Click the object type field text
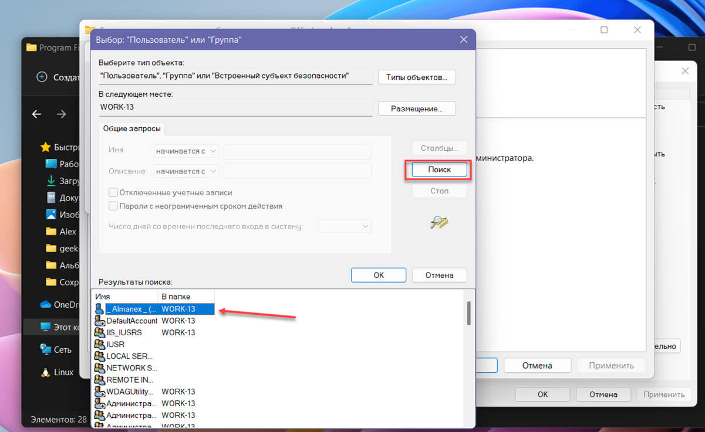705x432 pixels. pyautogui.click(x=225, y=76)
